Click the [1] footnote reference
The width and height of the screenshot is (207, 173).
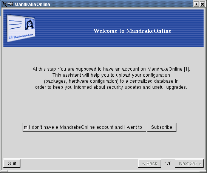click(187, 69)
